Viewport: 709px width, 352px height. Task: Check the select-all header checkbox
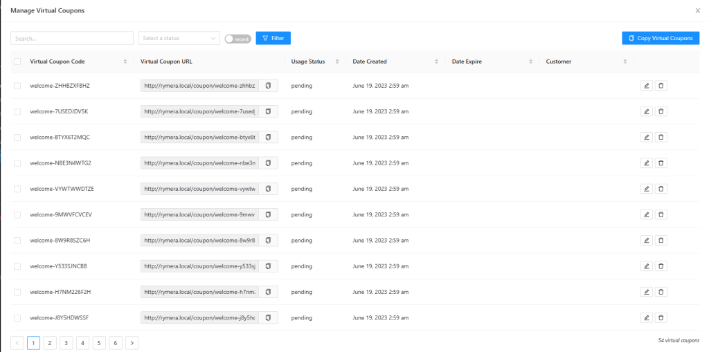[17, 62]
